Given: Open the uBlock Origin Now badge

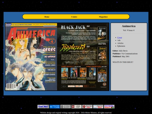Looking at the screenshot, I should 87,107.
